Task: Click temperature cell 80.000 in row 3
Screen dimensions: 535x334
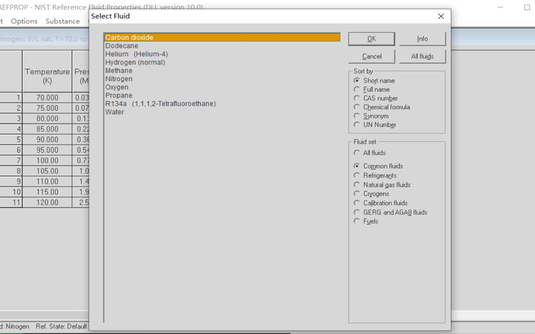Action: (x=47, y=119)
